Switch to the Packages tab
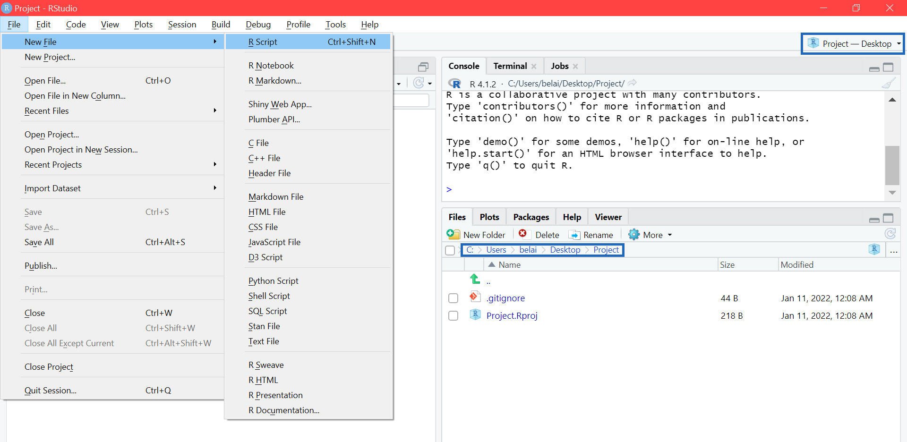This screenshot has height=442, width=907. tap(531, 217)
